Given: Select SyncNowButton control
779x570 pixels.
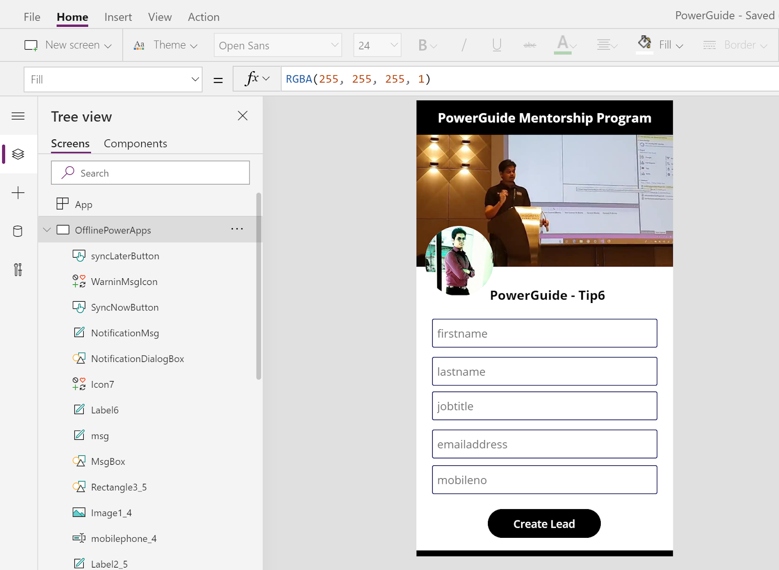Looking at the screenshot, I should (x=125, y=307).
